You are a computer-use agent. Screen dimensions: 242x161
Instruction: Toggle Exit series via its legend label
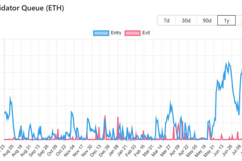pos(146,33)
